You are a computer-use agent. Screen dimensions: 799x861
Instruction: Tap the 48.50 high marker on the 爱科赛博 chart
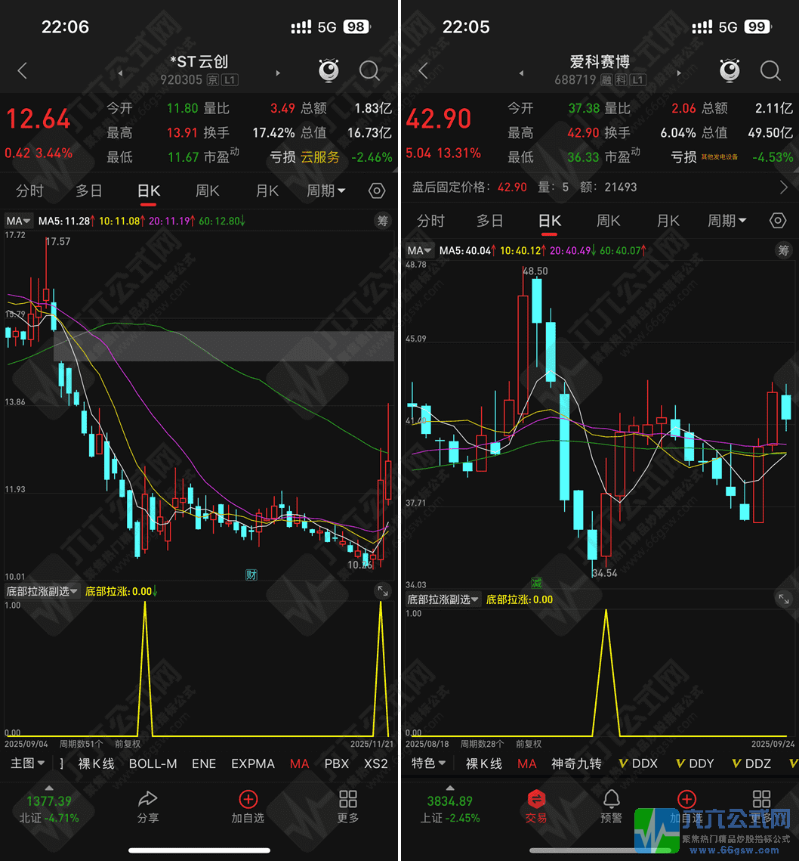click(x=535, y=271)
